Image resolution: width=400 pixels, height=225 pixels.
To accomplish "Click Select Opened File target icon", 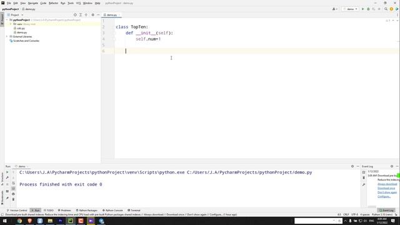I will [75, 15].
